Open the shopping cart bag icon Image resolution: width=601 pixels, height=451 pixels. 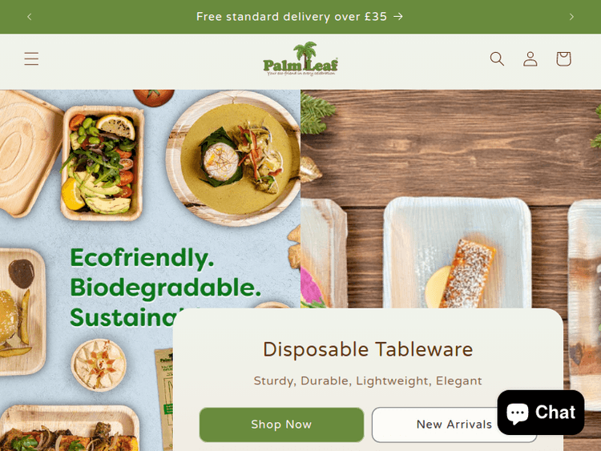[x=563, y=58]
